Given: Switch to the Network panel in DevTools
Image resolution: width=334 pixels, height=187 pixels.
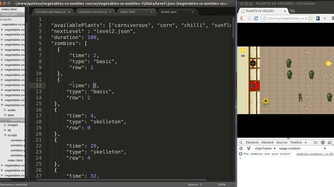Looking at the screenshot, I should point(267,142).
